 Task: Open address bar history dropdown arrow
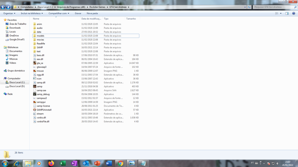tap(245, 7)
